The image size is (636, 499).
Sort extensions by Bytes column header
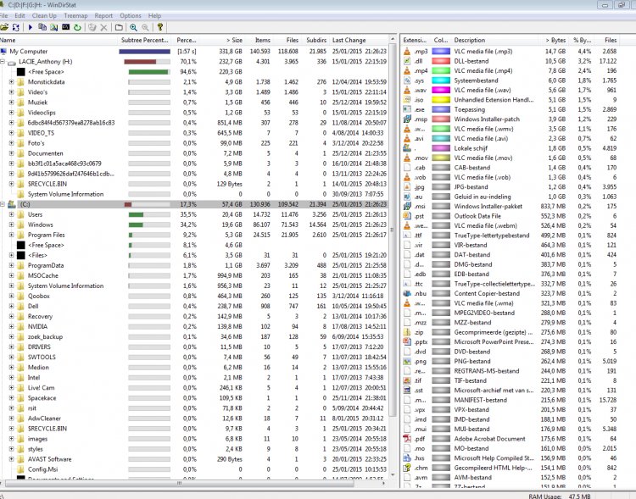click(x=553, y=40)
